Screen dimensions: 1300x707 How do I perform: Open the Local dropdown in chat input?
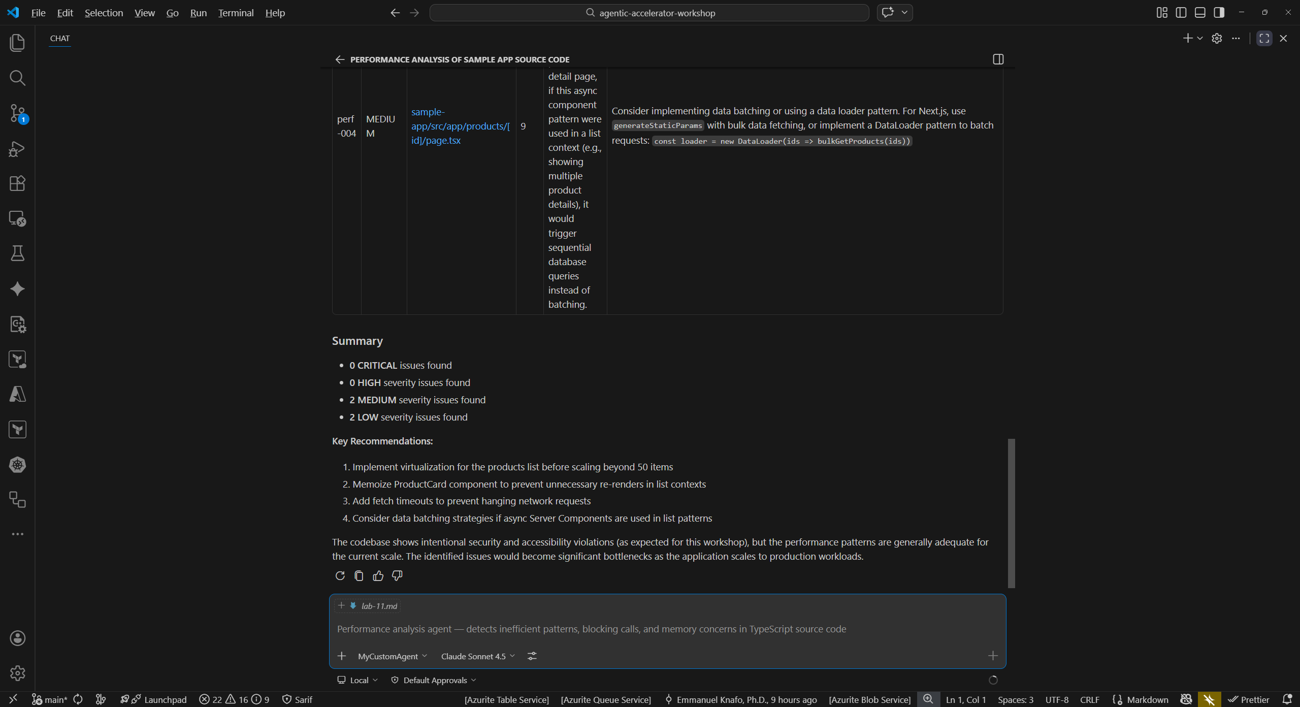(357, 680)
